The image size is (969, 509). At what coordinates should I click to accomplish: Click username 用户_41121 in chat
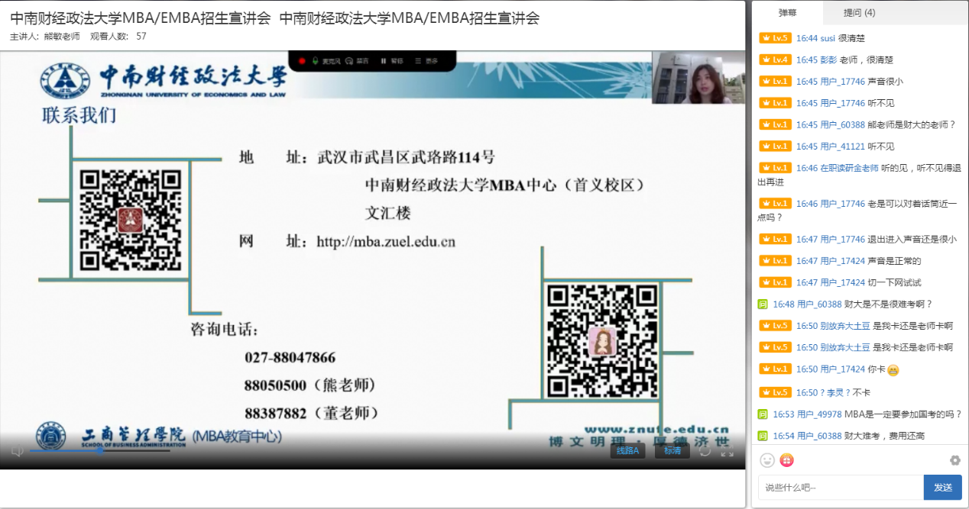click(843, 147)
